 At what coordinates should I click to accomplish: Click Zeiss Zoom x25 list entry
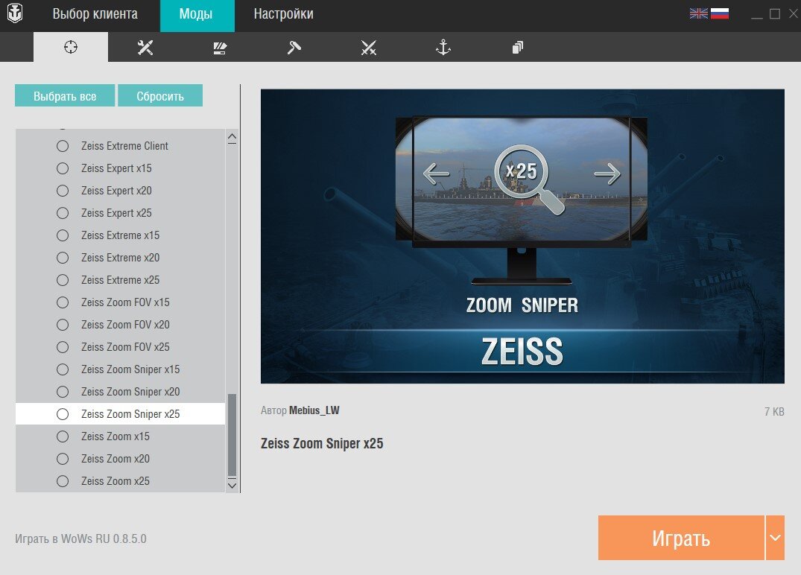point(120,481)
